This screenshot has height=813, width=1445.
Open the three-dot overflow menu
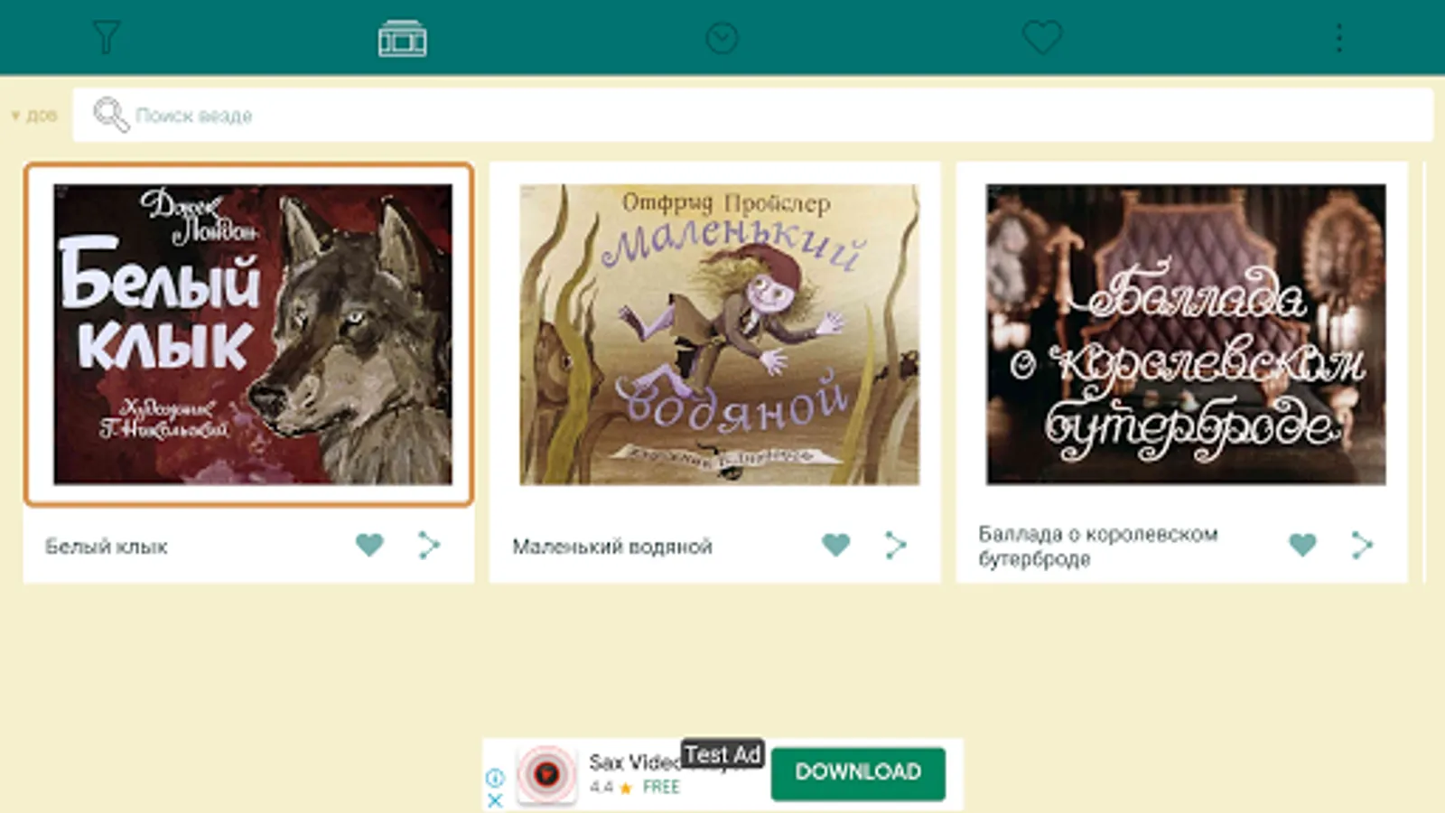[x=1338, y=38]
